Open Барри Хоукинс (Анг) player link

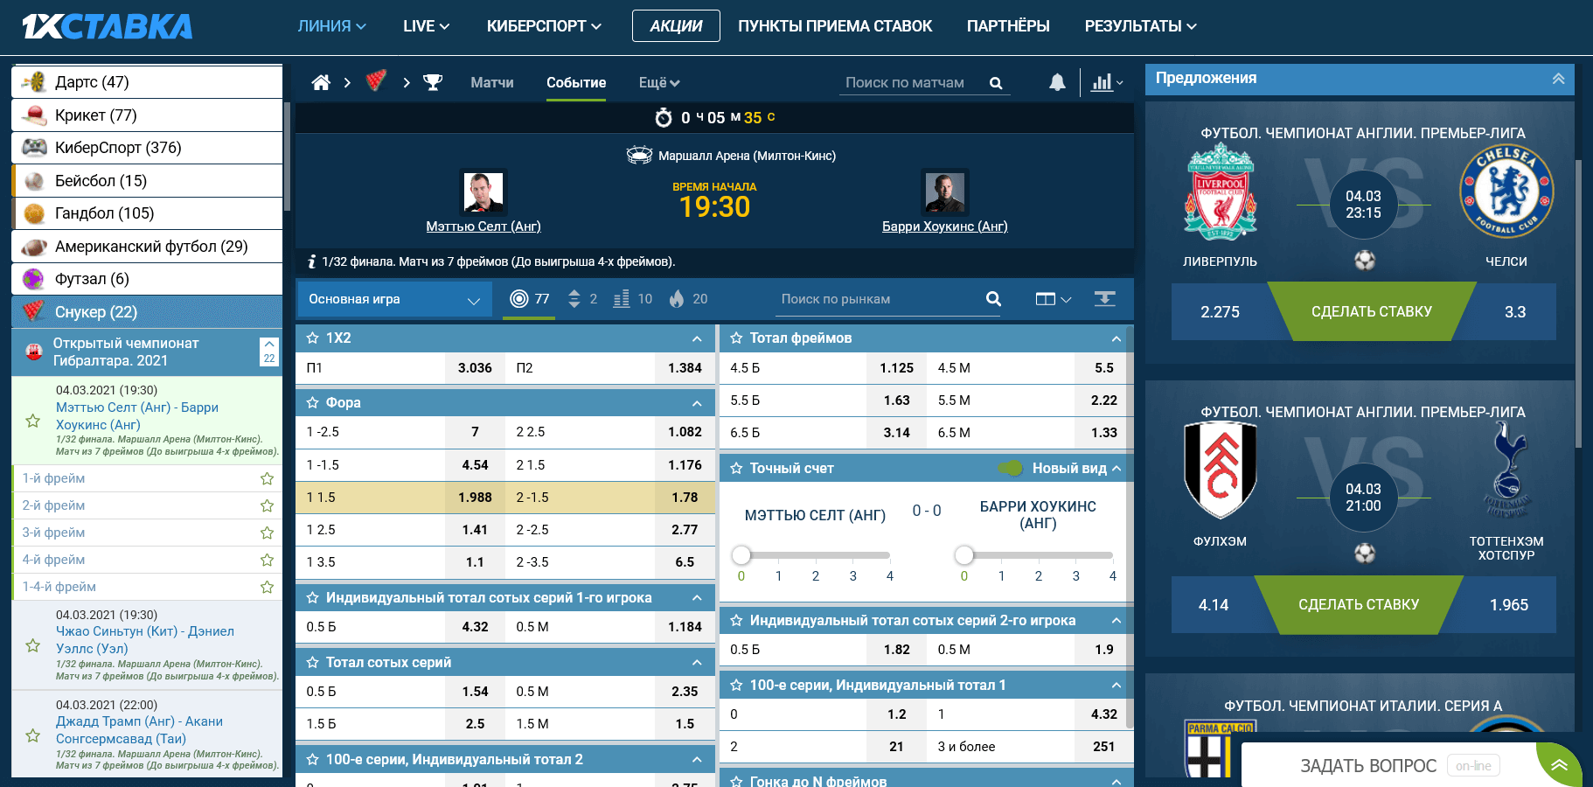tap(944, 226)
